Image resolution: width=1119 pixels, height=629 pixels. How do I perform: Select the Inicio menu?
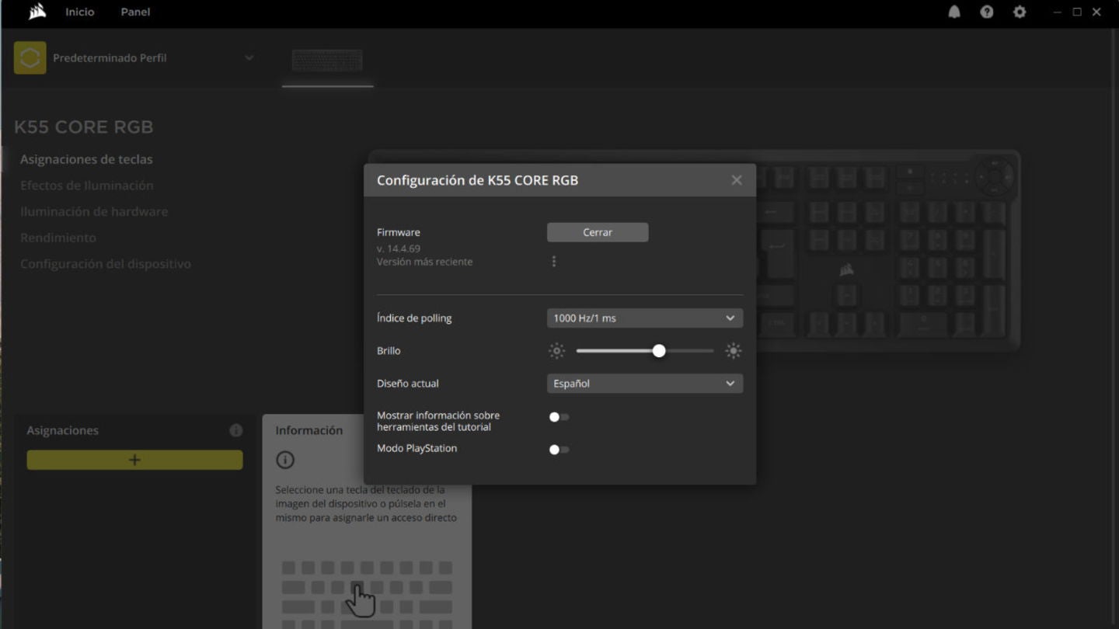pos(79,12)
